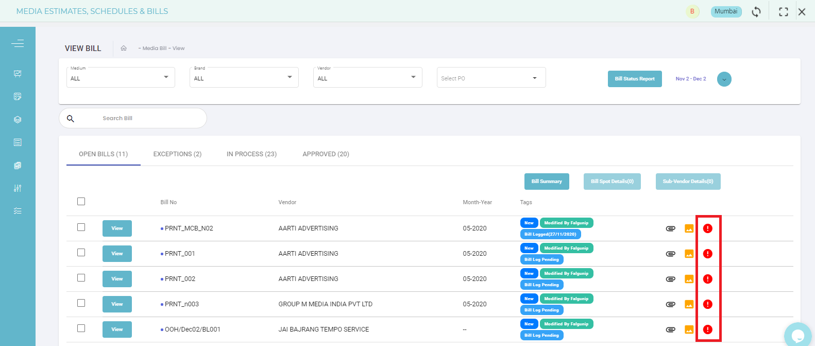815x346 pixels.
Task: Tick the checkbox for PRNT_n003
Action: 81,303
